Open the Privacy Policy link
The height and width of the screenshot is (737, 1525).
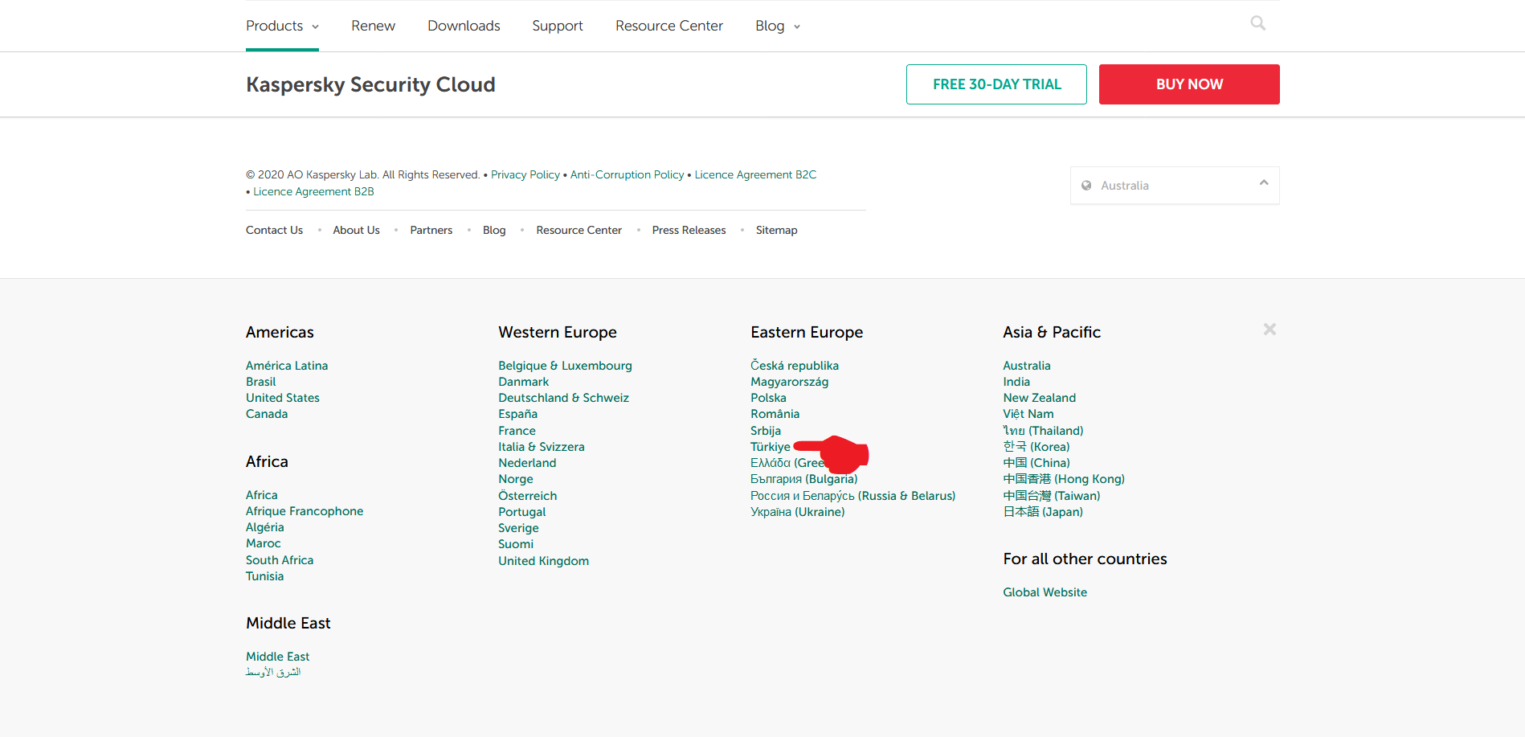[525, 174]
